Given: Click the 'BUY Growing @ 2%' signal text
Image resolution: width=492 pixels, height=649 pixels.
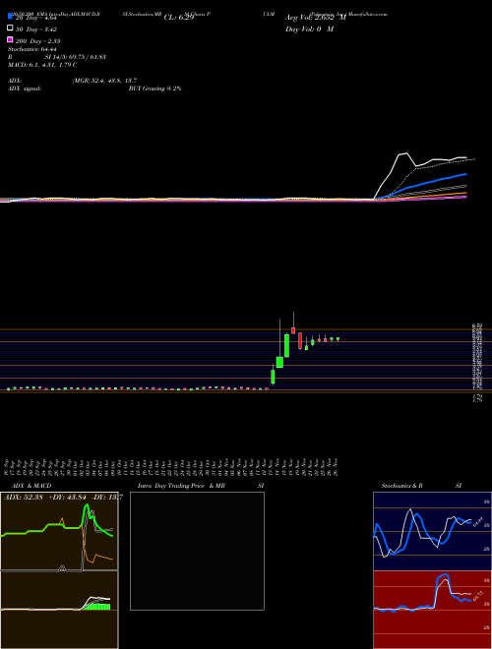Looking at the screenshot, I should (154, 88).
